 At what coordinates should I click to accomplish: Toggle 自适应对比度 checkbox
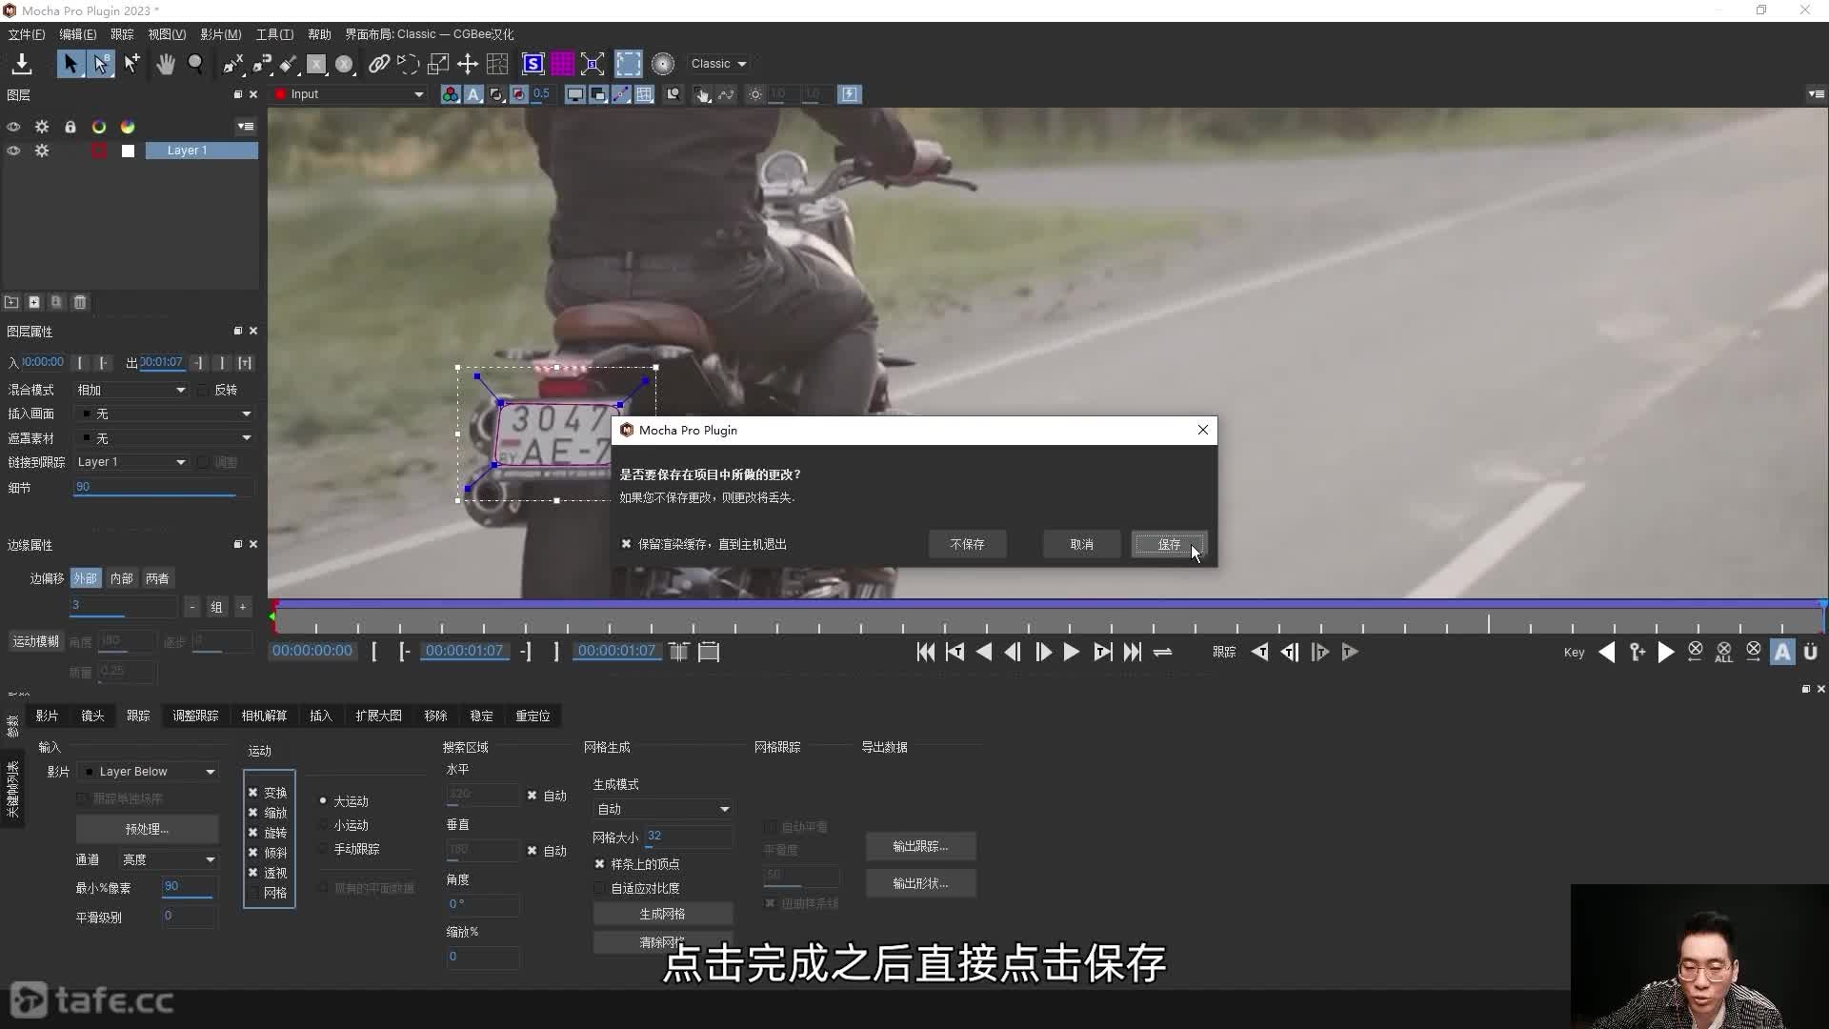(599, 888)
